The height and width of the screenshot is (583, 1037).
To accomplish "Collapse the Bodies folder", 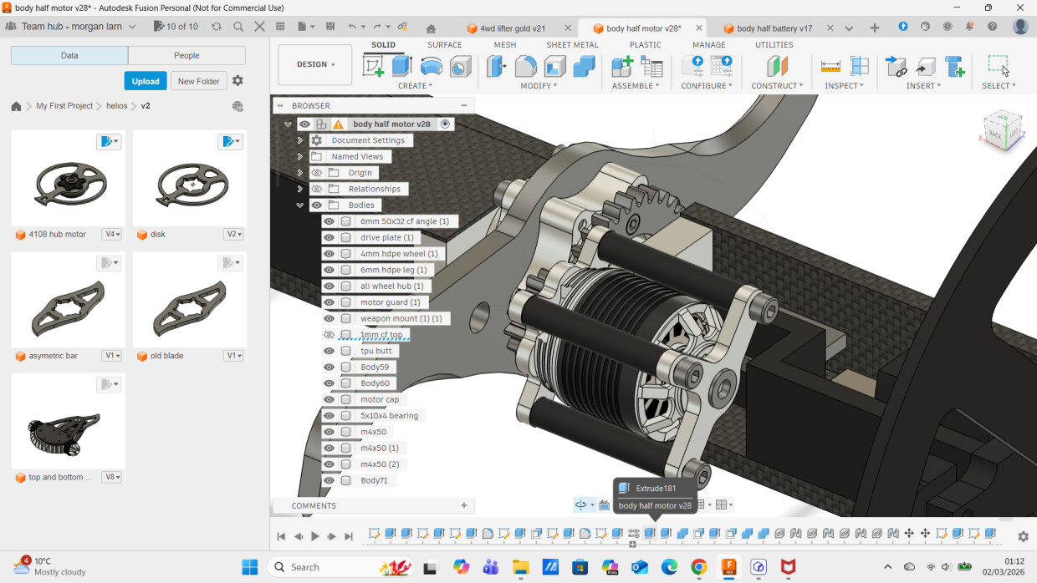I will 299,205.
